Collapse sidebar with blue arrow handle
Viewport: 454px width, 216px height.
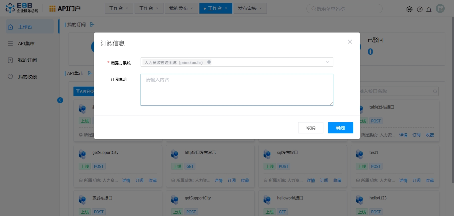[60, 100]
